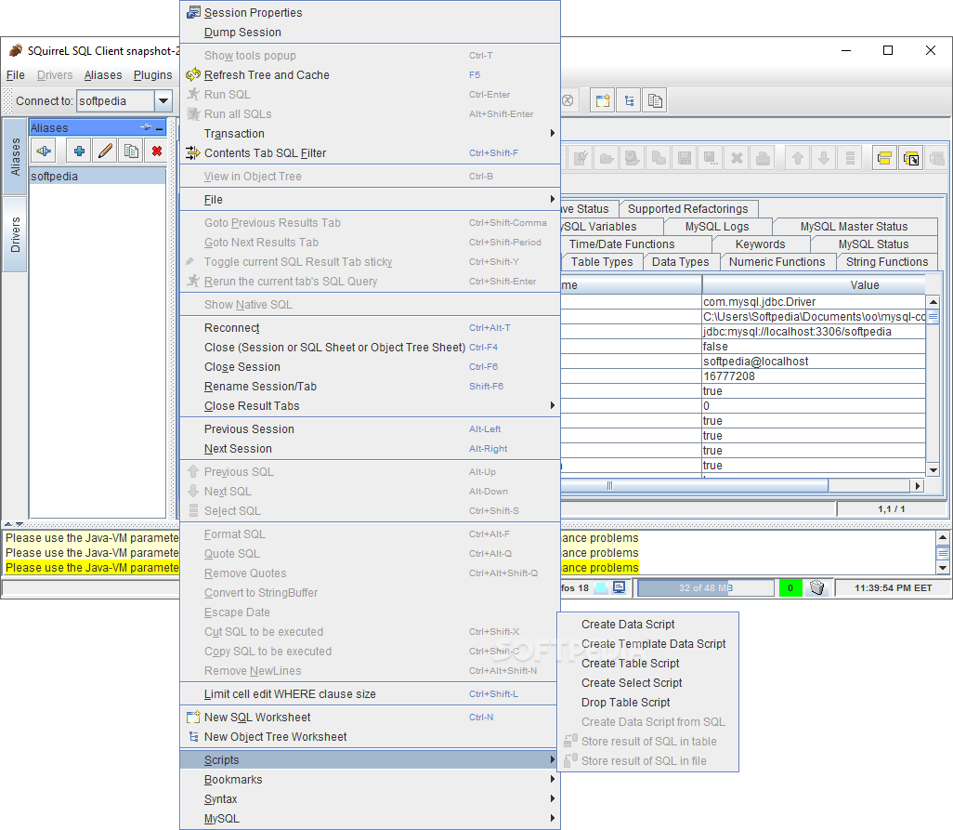Click Refresh Tree and Cache icon
This screenshot has height=830, width=953.
coord(193,74)
